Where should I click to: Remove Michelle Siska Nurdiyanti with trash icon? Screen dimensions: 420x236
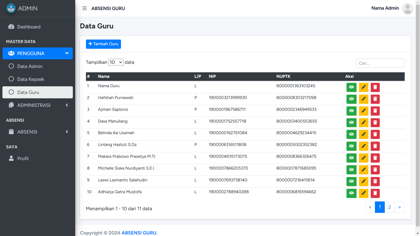[375, 170]
